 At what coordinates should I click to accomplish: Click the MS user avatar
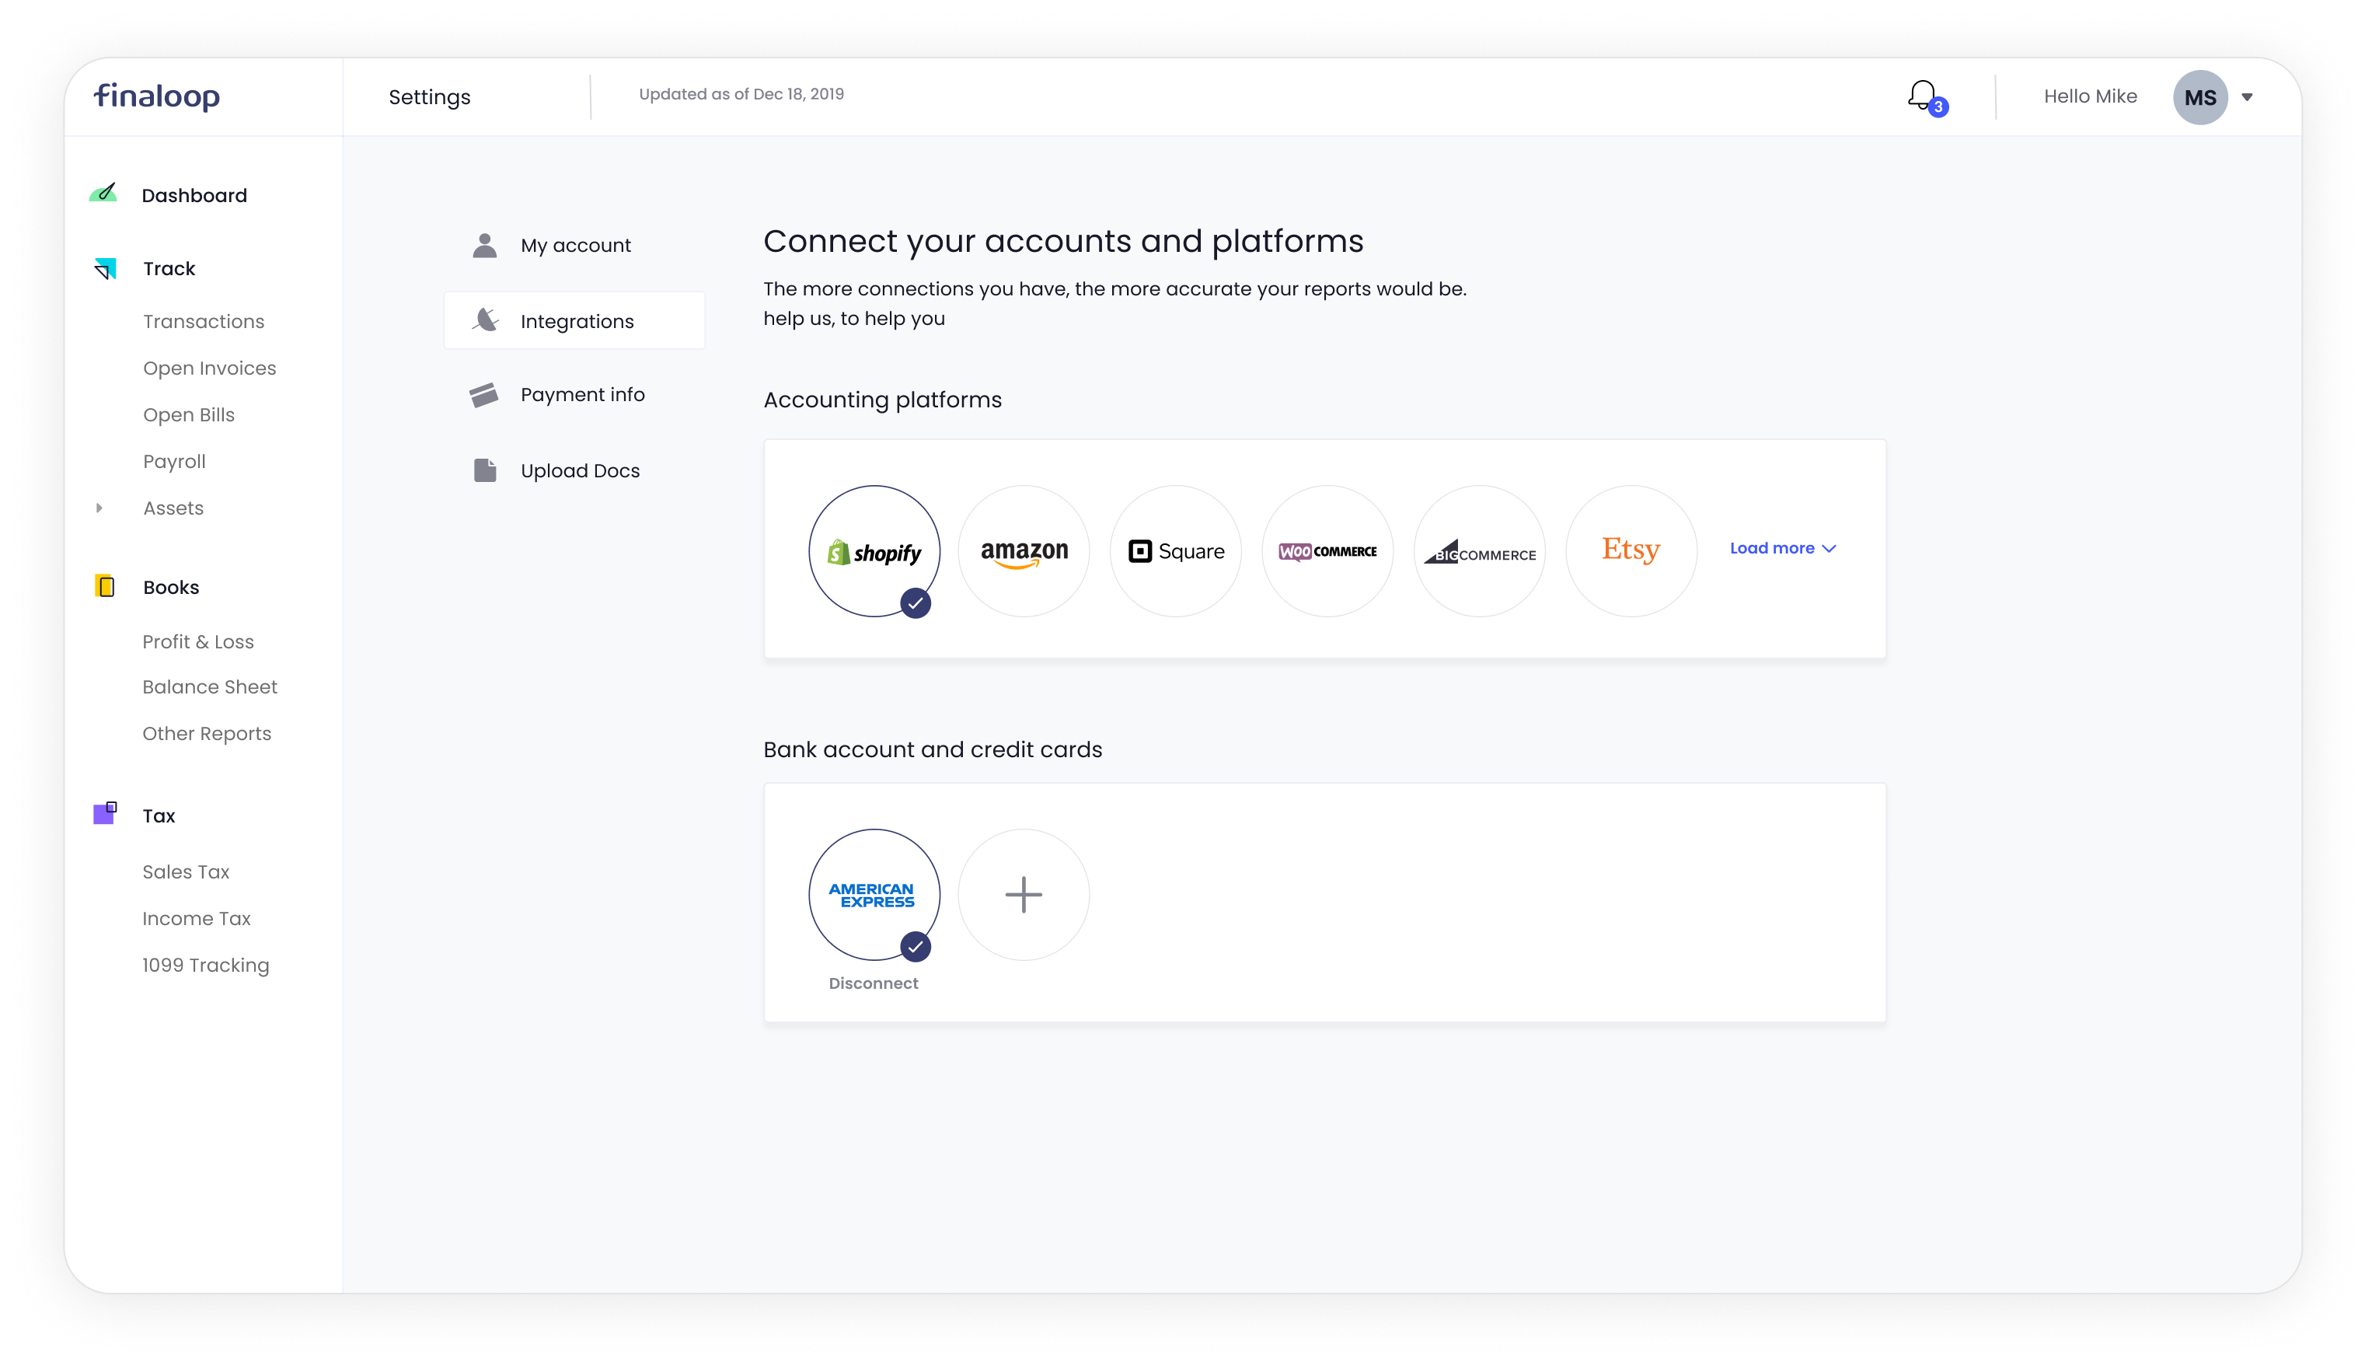(x=2199, y=97)
